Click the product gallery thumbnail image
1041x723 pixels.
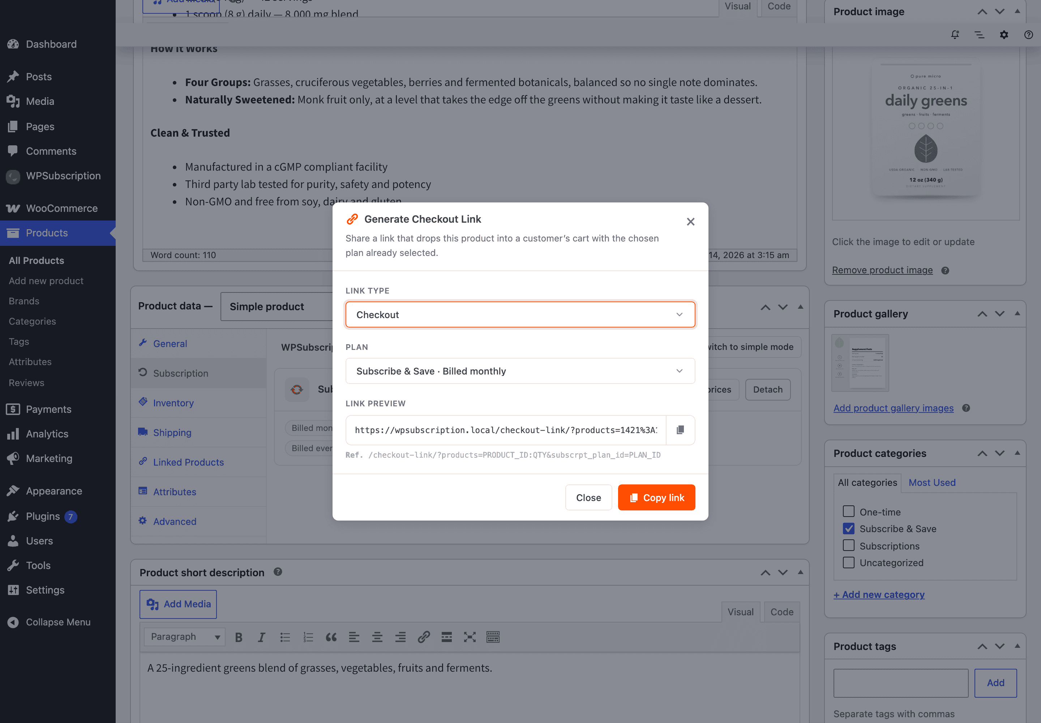[x=860, y=363]
